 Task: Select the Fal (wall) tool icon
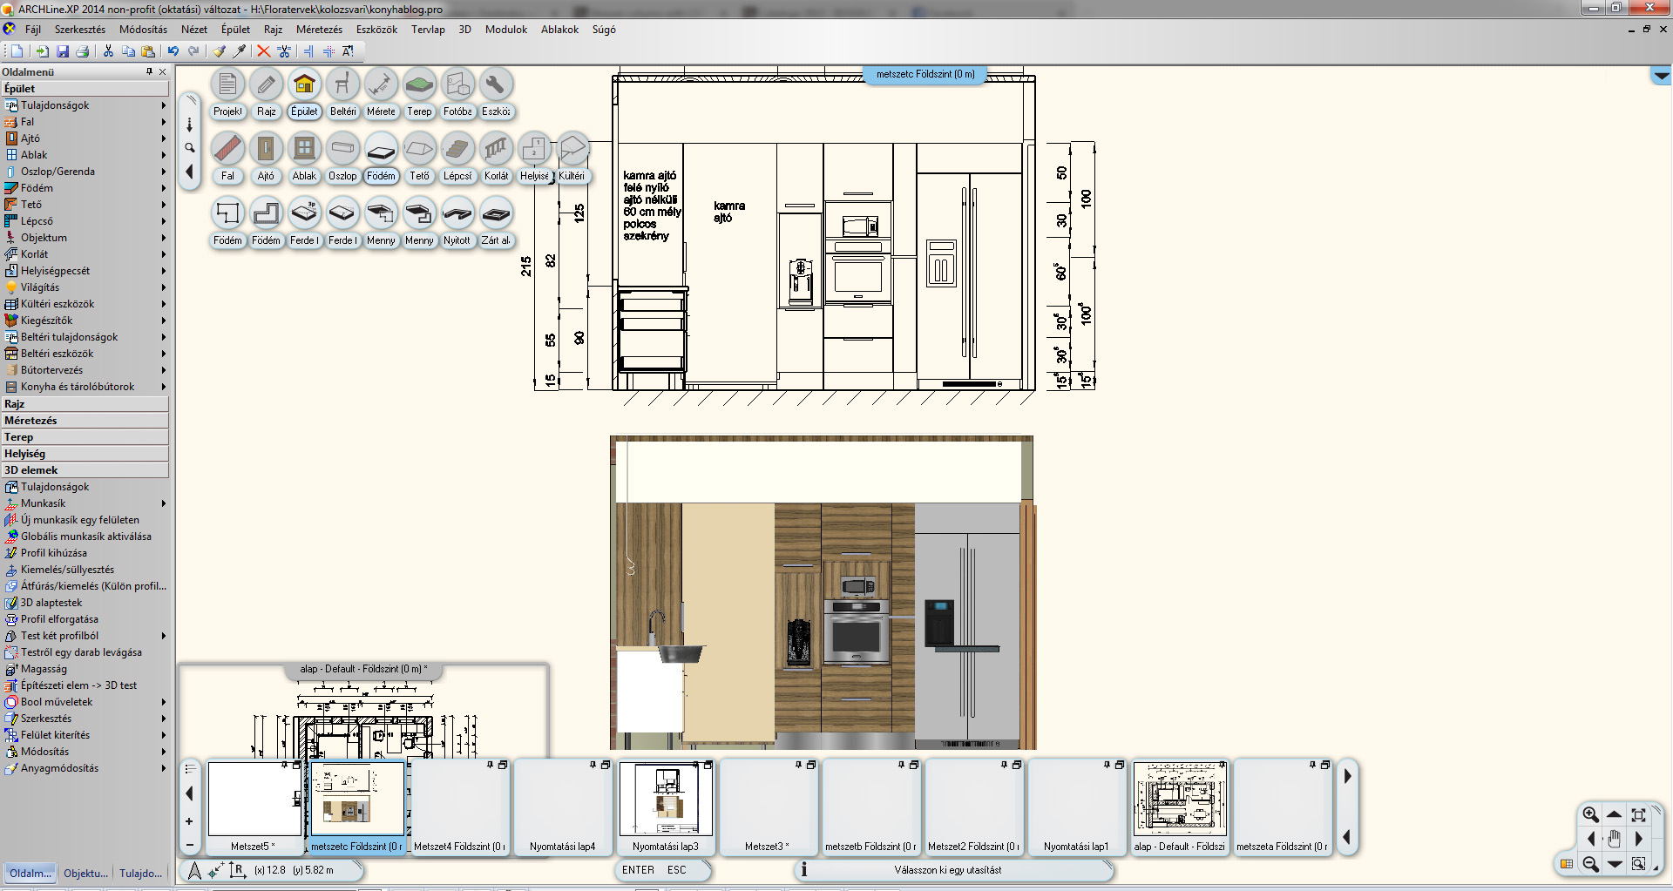coord(227,149)
